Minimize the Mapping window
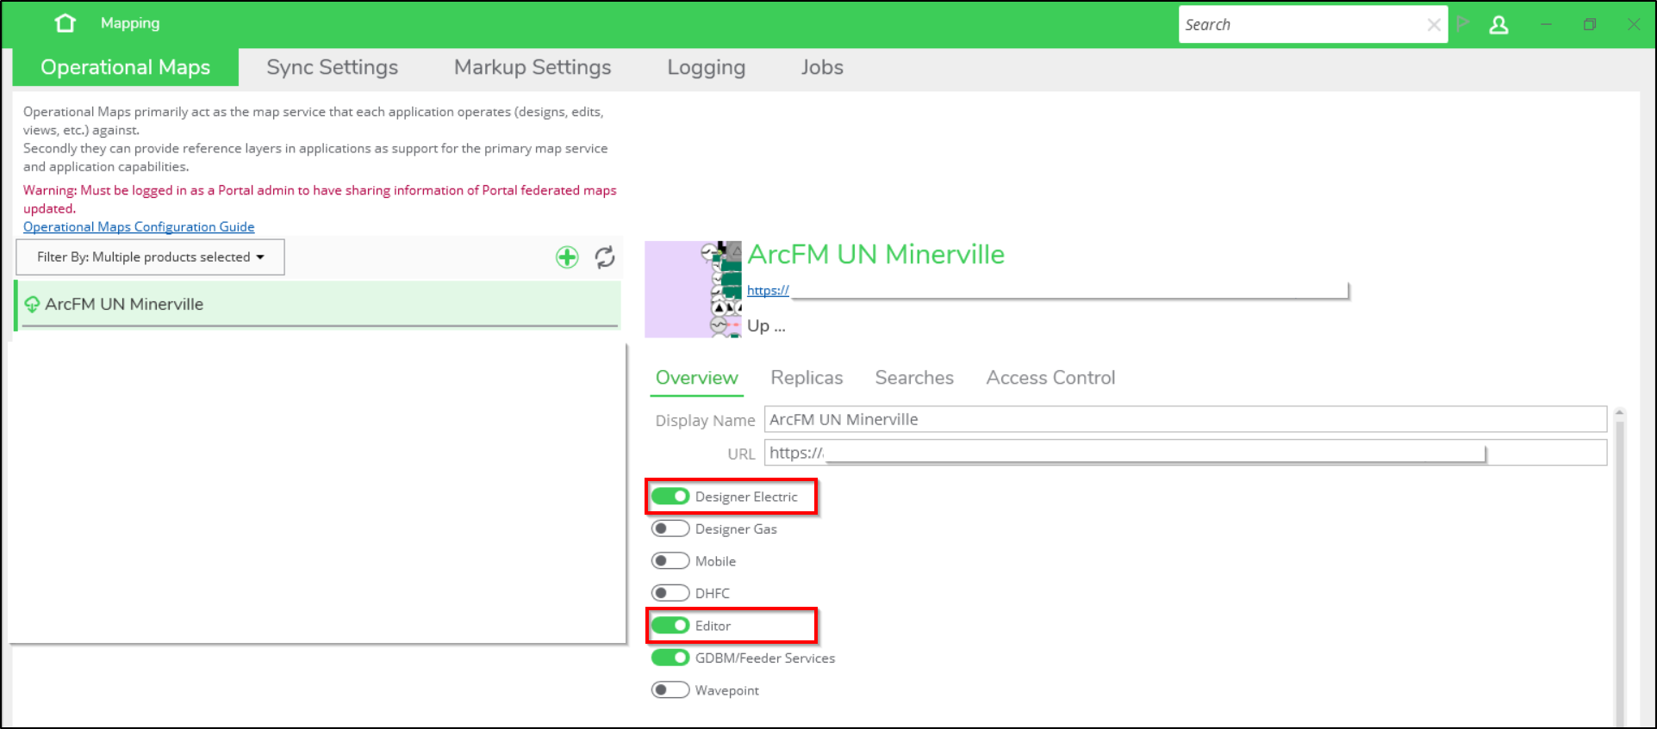The height and width of the screenshot is (729, 1657). coord(1546,24)
